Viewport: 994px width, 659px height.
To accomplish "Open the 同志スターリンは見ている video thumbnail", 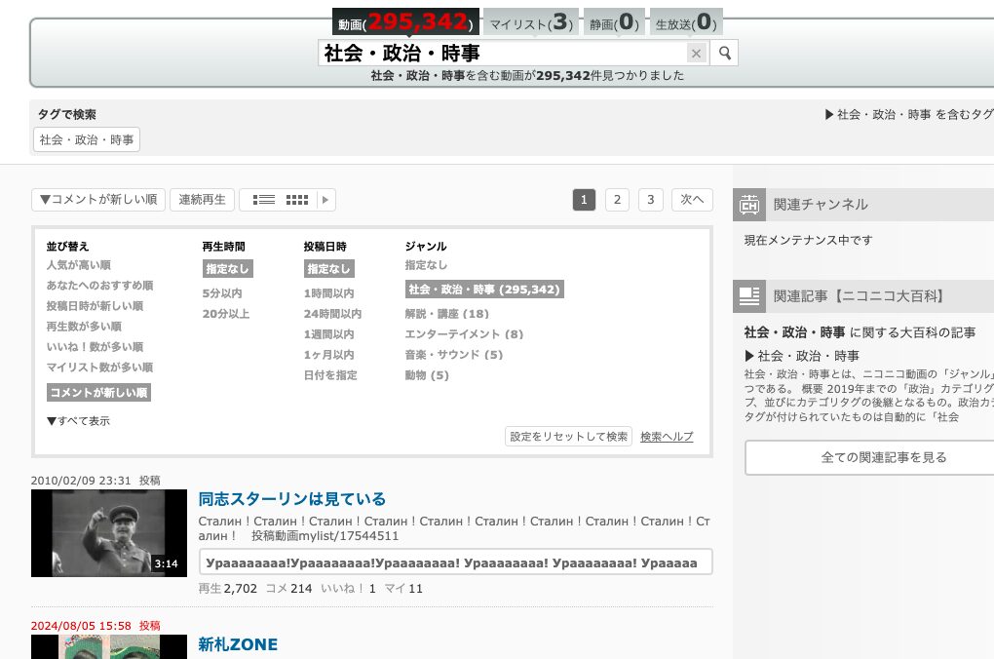I will tap(108, 533).
